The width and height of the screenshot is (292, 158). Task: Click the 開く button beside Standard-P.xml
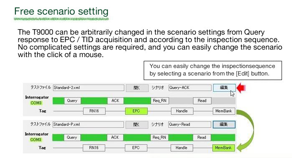point(137,125)
